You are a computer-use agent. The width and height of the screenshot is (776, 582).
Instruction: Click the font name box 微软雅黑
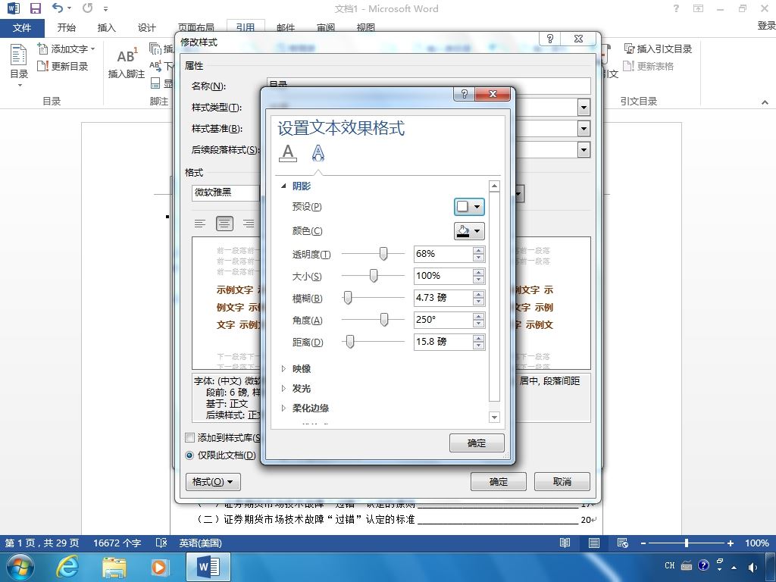(x=226, y=192)
